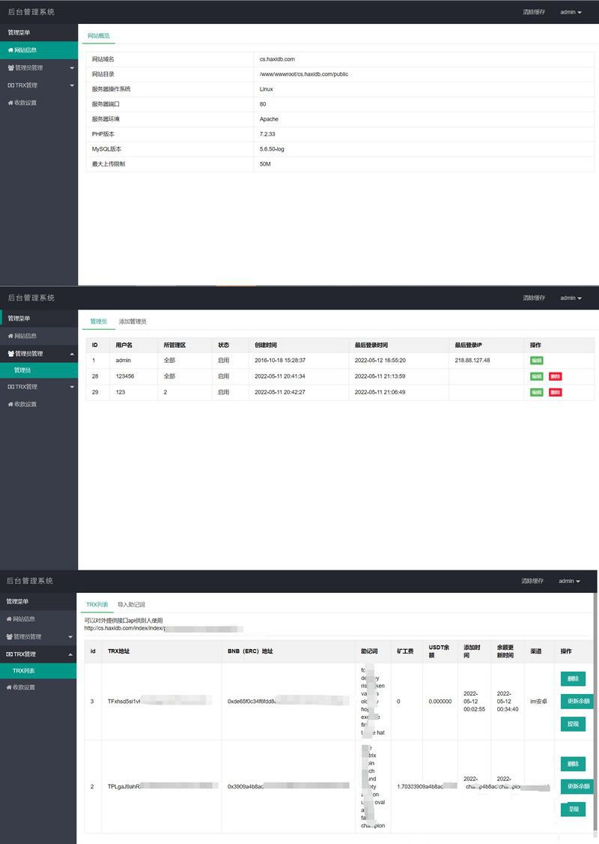This screenshot has width=599, height=844.
Task: Click green 编辑 button for user admin
Action: point(536,361)
